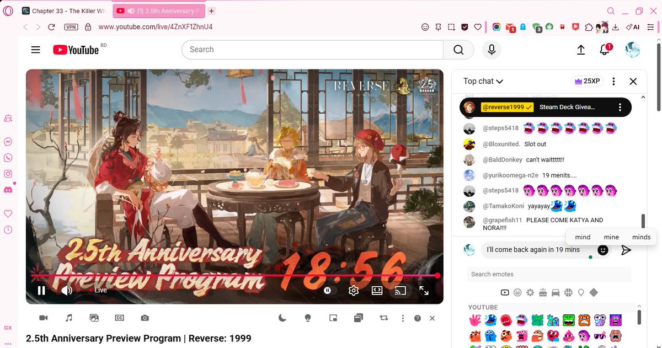Choose the 'minds' spelling suggestion

click(x=641, y=237)
